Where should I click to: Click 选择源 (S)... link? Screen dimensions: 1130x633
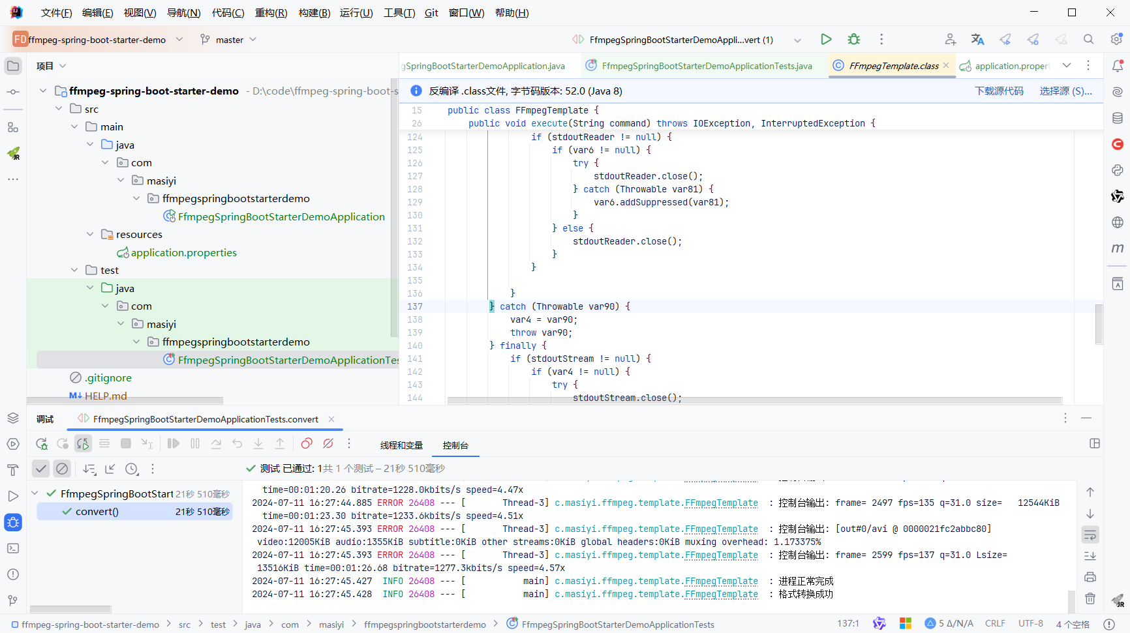point(1066,91)
